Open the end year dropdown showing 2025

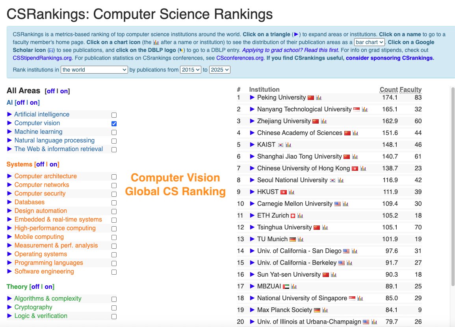click(x=220, y=70)
